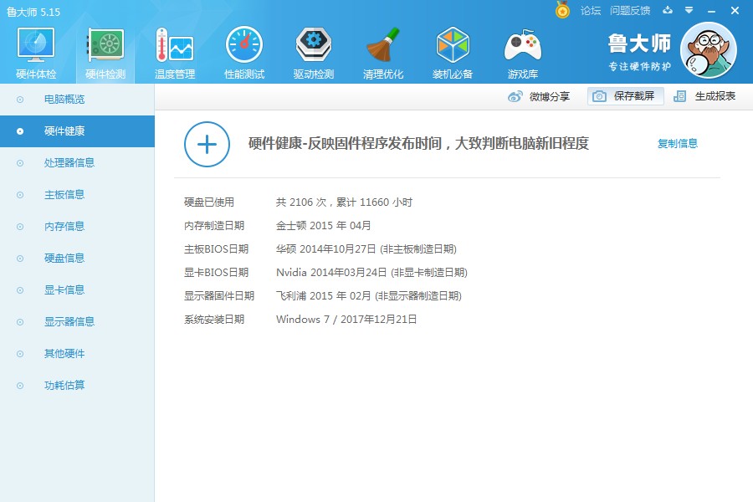Switch to 主板信息 sidebar tab
753x502 pixels.
77,195
